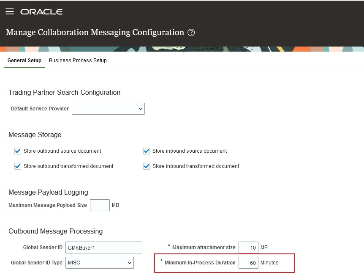
Task: Open help for Manage Collaboration Messaging Configuration
Action: click(191, 32)
